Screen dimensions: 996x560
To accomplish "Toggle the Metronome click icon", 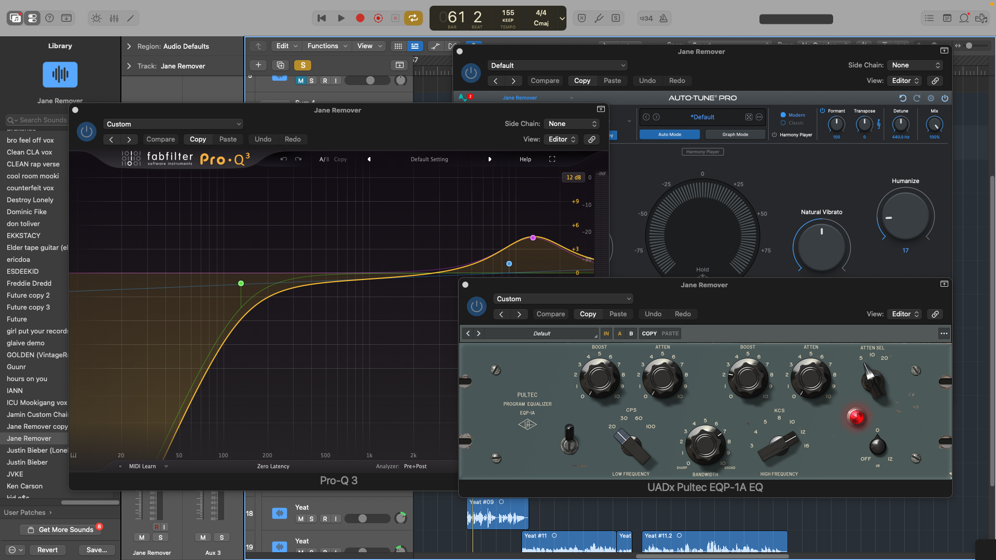I will pos(663,18).
